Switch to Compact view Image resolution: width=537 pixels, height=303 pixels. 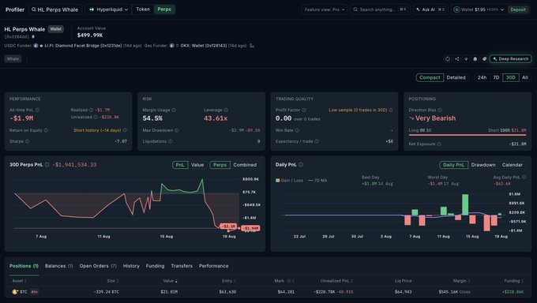430,77
